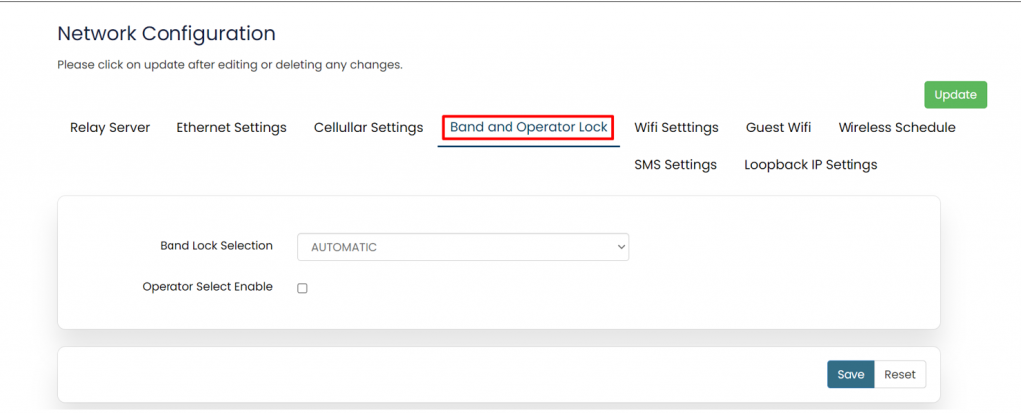Click the Operator Select Enable label
This screenshot has width=1021, height=413.
(x=207, y=286)
